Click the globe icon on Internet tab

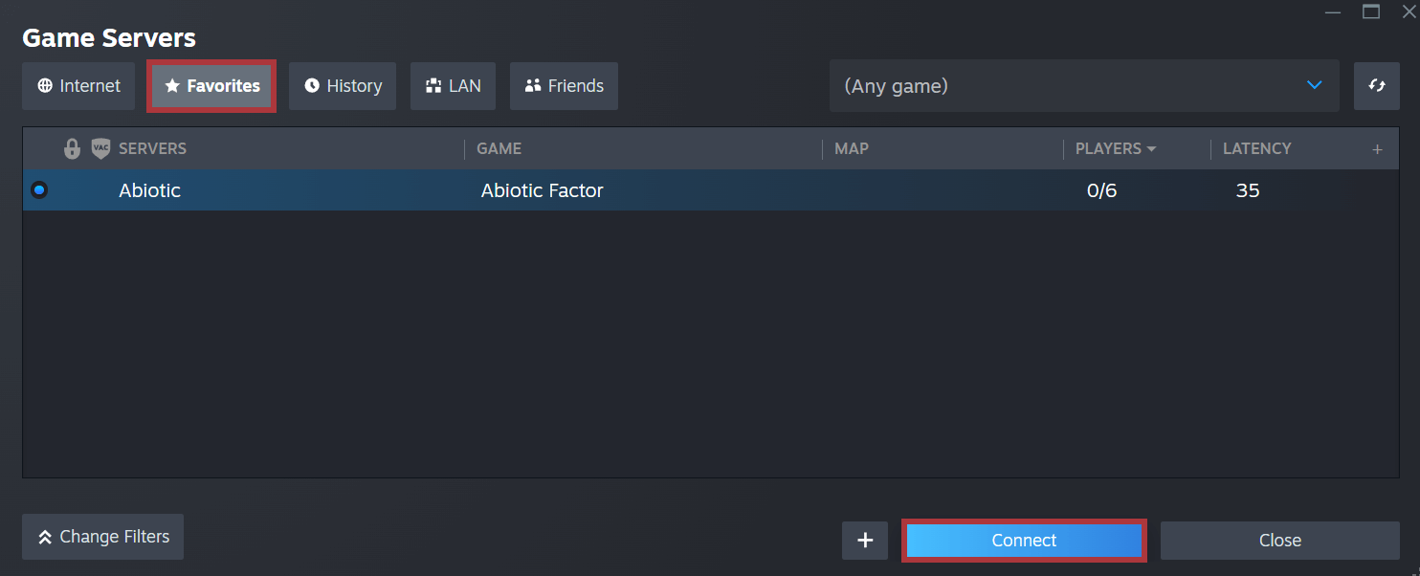(x=45, y=86)
